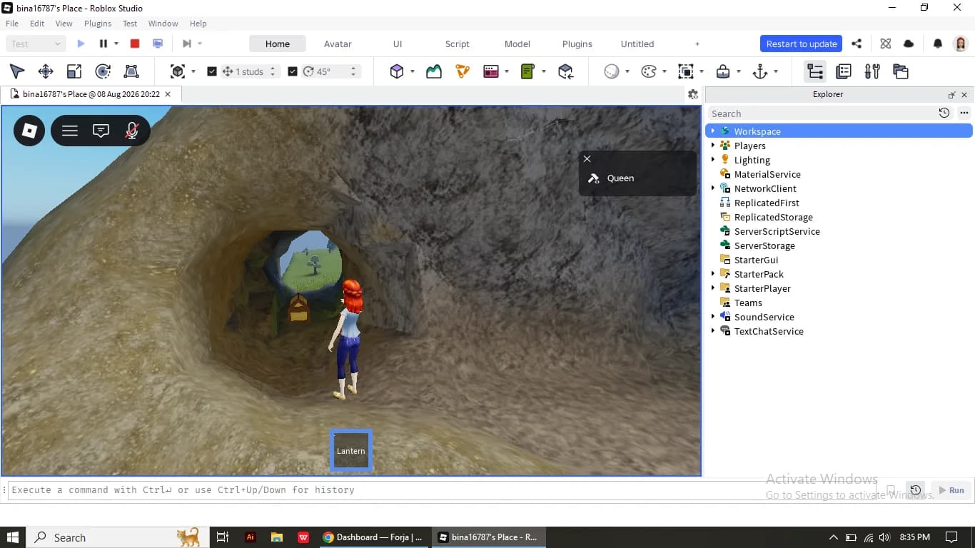Toggle the rotate snap 45° checkbox
Screen dimensions: 975x548
(292, 71)
